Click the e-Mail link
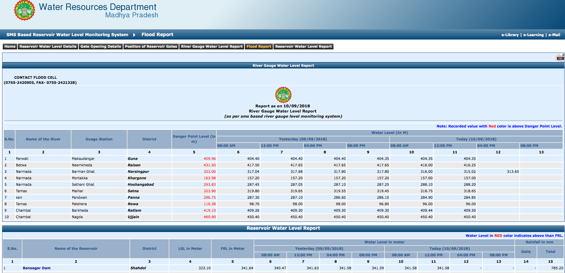The width and height of the screenshot is (565, 273). coord(554,35)
